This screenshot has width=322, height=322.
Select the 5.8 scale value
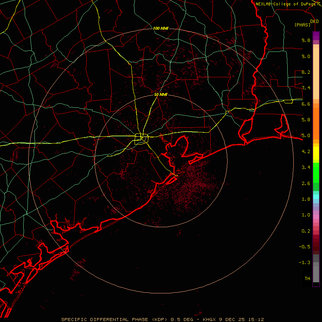coord(306,120)
